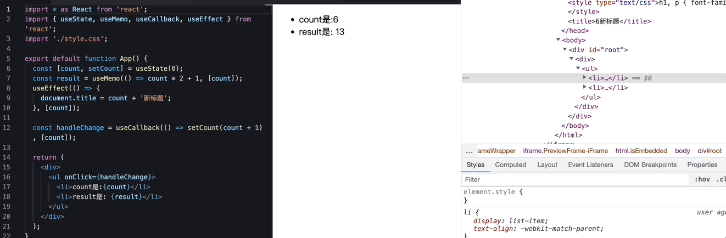Click the {result} expression on line 18

click(x=126, y=197)
